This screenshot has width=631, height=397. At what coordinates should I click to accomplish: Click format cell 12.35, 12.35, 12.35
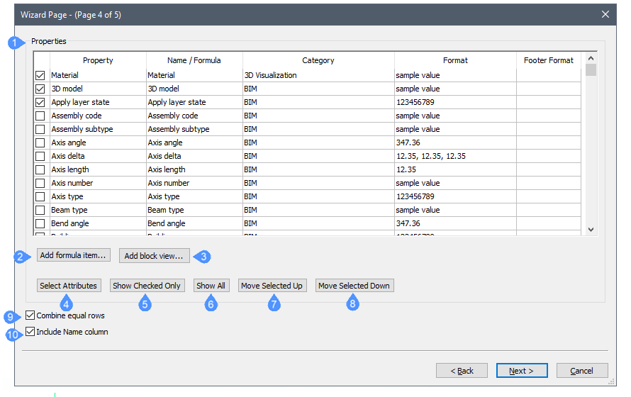455,156
